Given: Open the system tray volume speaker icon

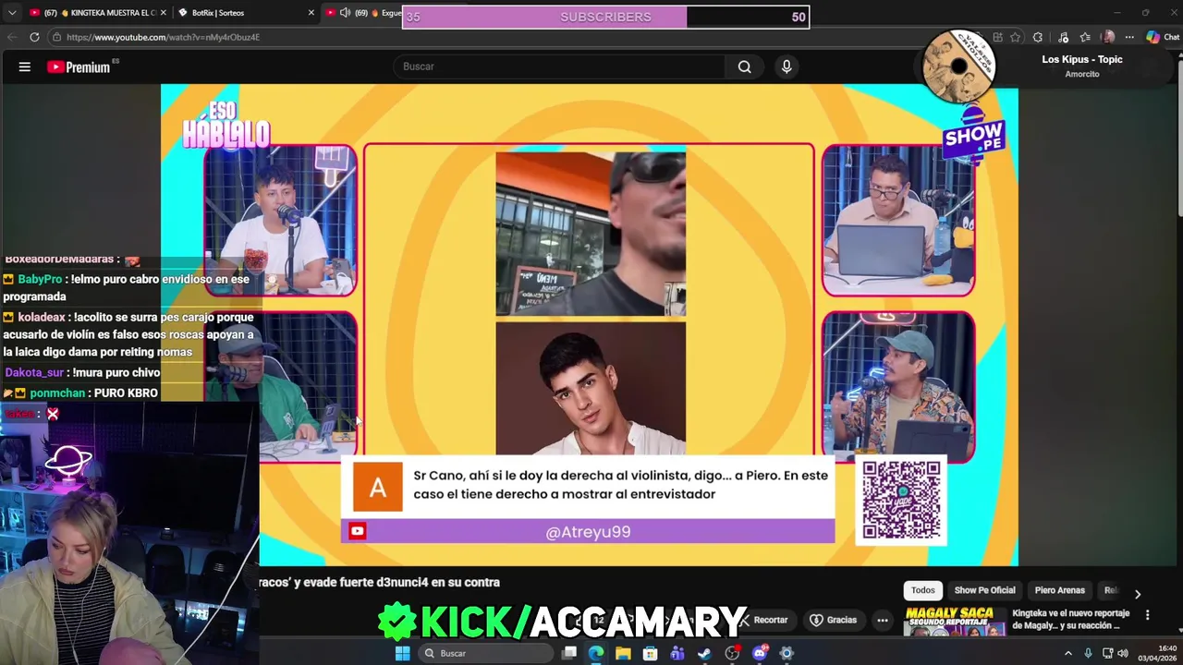Looking at the screenshot, I should pyautogui.click(x=1123, y=653).
